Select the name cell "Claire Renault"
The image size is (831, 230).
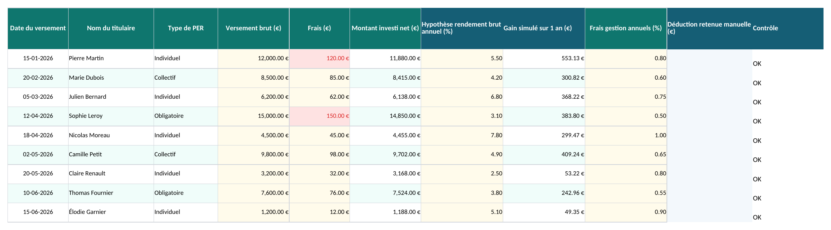[x=111, y=174]
